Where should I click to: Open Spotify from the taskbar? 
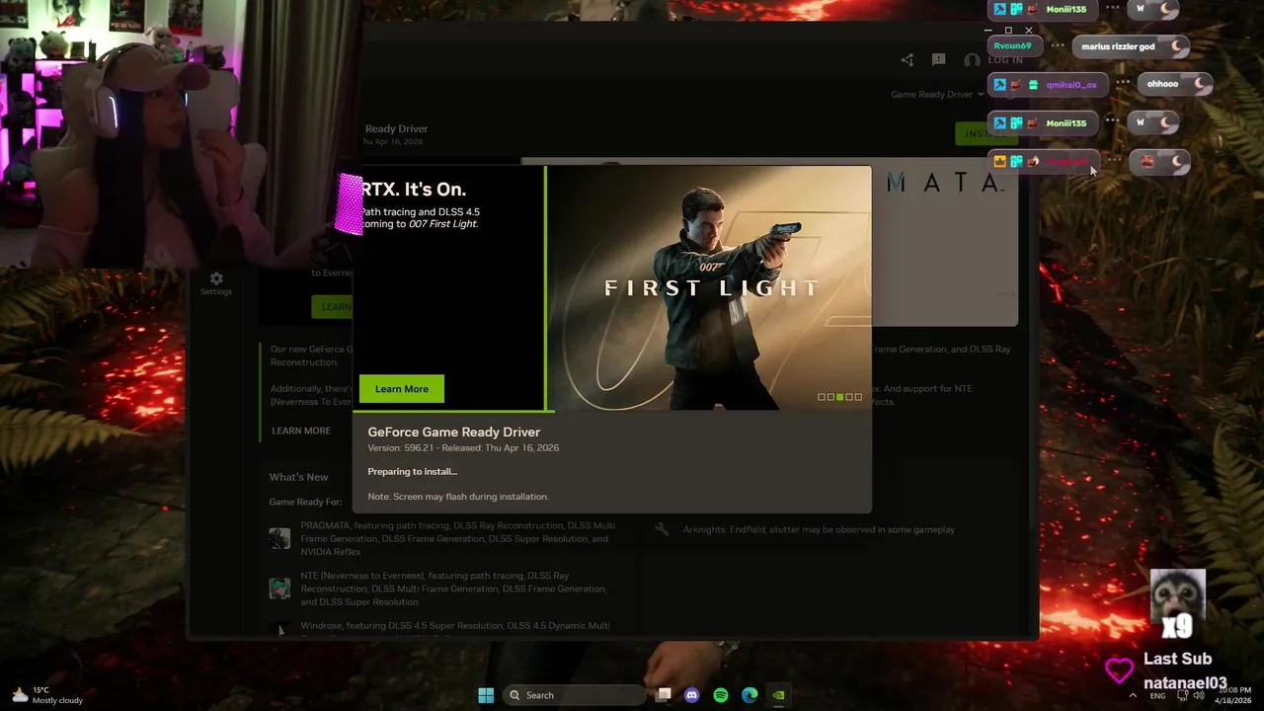(x=721, y=695)
